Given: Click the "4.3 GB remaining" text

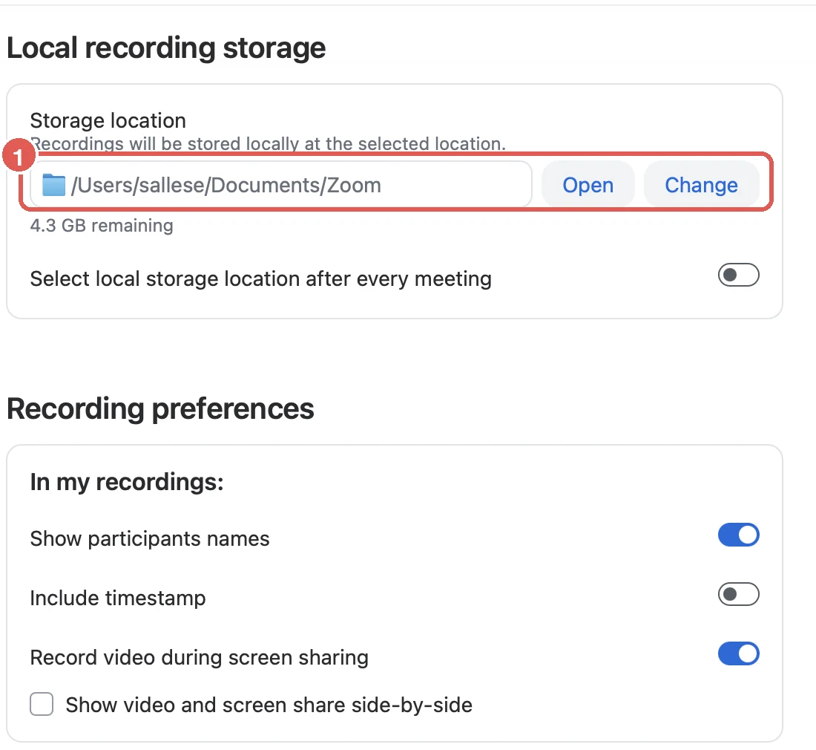Looking at the screenshot, I should coord(102,226).
